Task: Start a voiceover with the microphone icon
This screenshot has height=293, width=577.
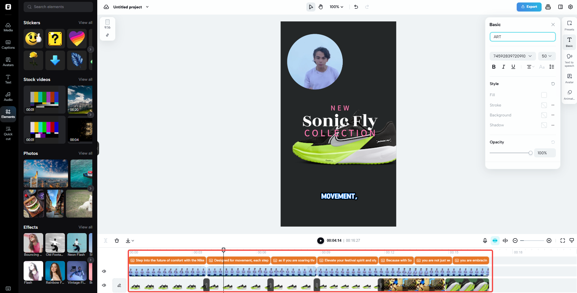Action: (485, 241)
